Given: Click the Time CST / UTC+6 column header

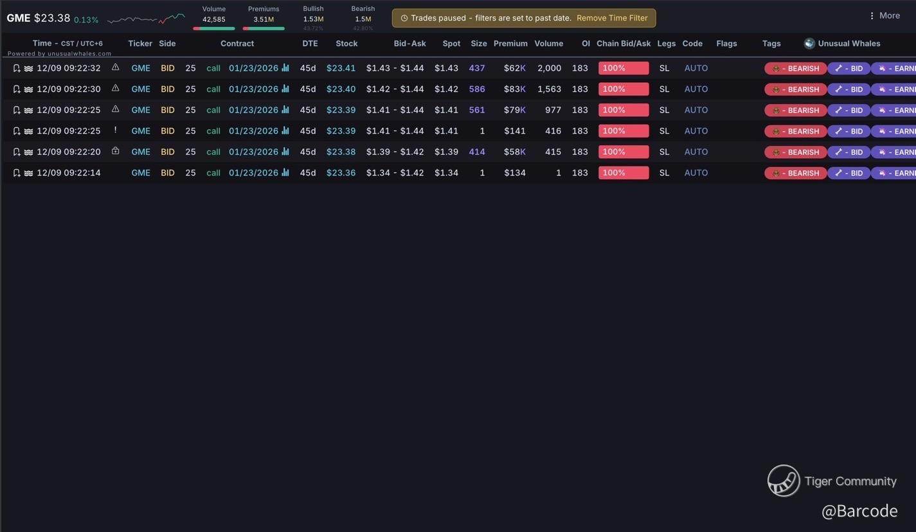Looking at the screenshot, I should coord(67,44).
